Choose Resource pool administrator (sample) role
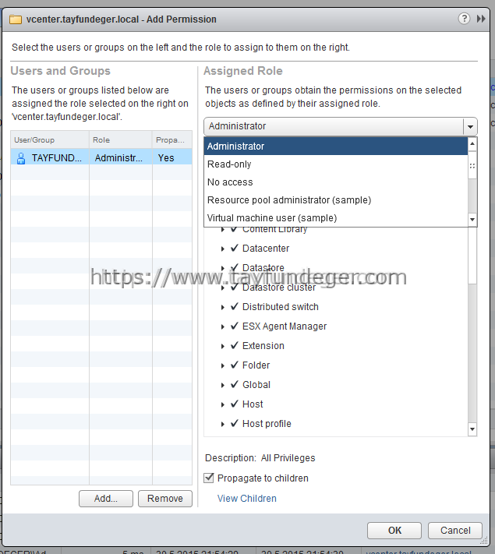Screen dimensions: 495x554 click(336, 200)
